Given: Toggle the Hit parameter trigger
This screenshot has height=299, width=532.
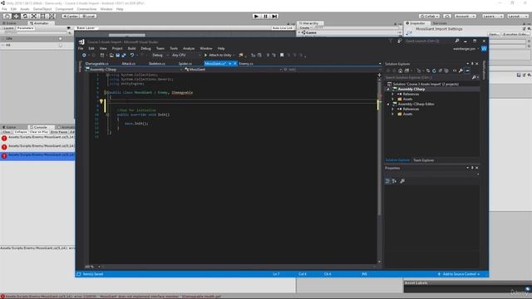Looking at the screenshot, I should point(61,45).
